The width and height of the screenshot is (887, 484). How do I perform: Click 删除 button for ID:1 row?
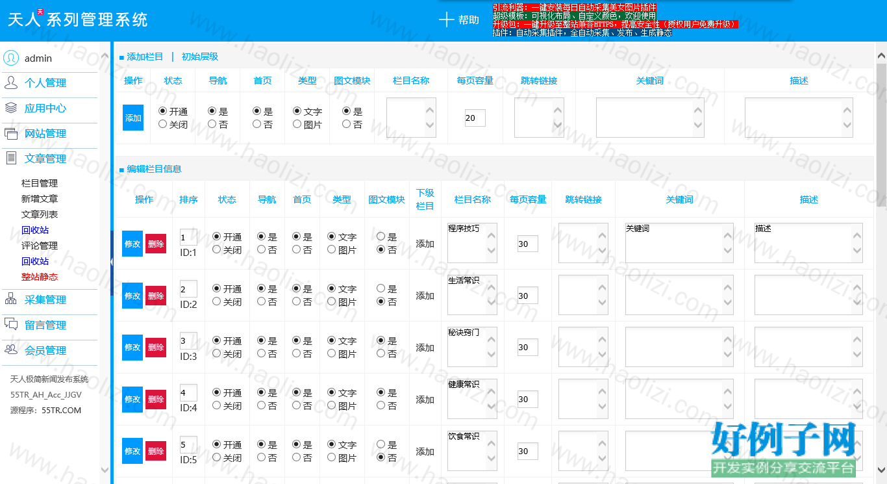[x=156, y=244]
